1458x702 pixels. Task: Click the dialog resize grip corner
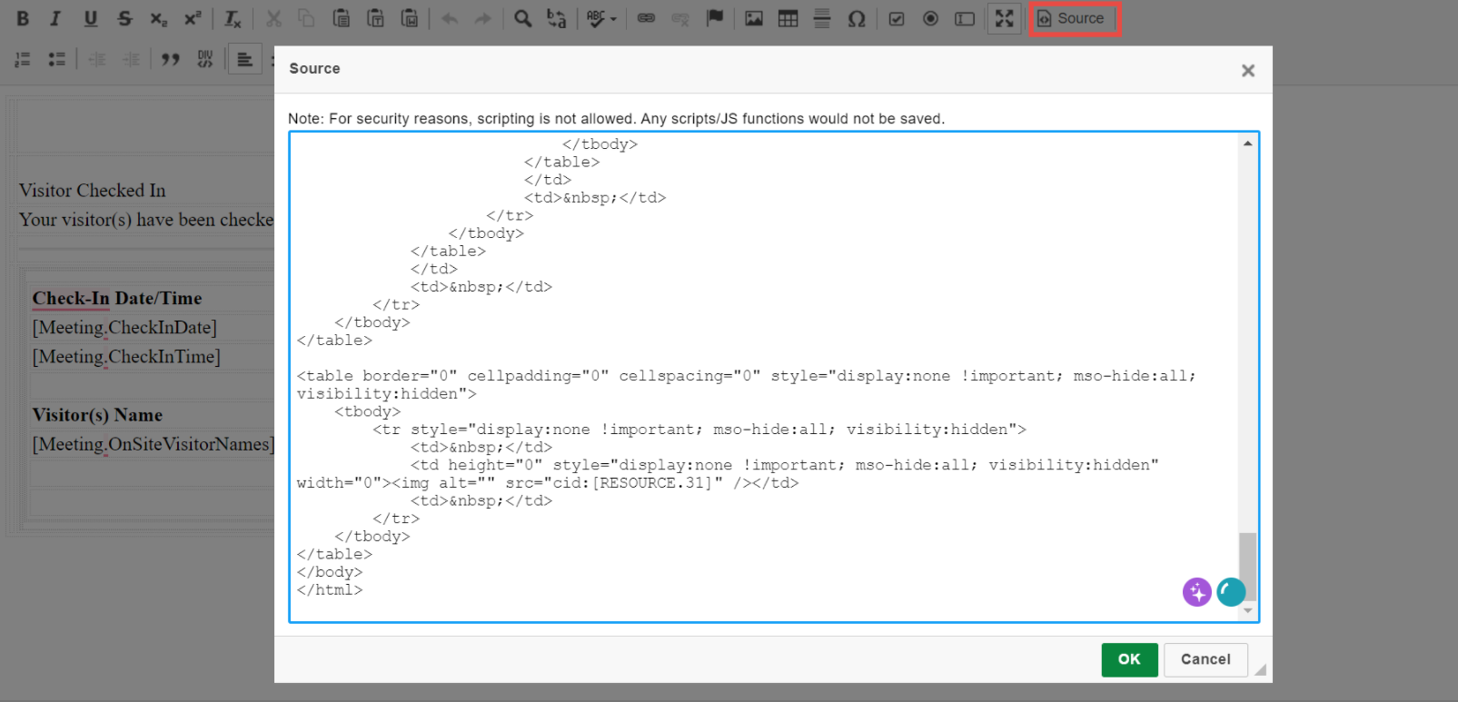tap(1260, 670)
